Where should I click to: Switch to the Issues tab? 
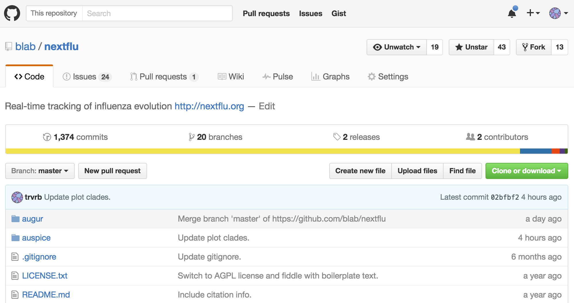tap(87, 77)
